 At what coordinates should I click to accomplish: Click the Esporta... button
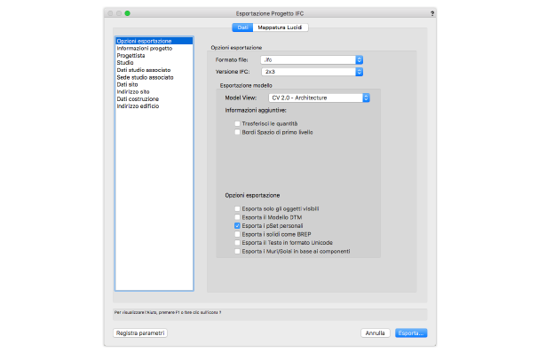(x=411, y=333)
